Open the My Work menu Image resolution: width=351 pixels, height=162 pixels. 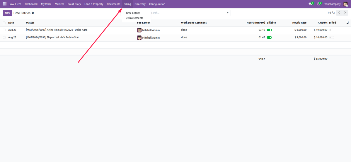(46, 4)
